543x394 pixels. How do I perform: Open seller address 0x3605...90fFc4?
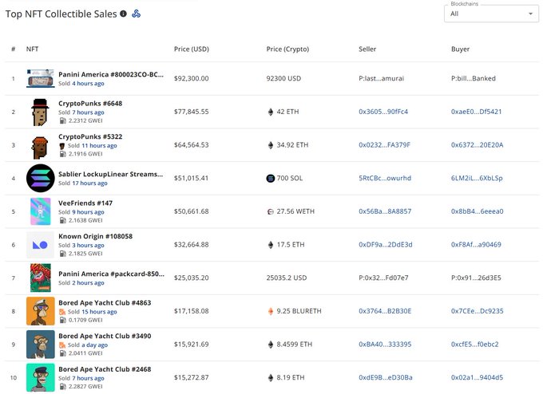383,112
